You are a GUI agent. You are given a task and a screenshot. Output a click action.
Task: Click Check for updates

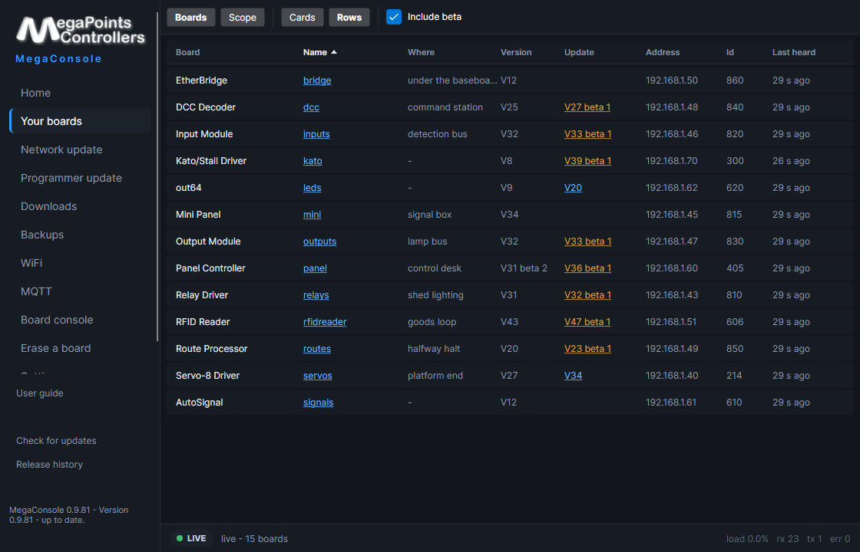(x=56, y=441)
